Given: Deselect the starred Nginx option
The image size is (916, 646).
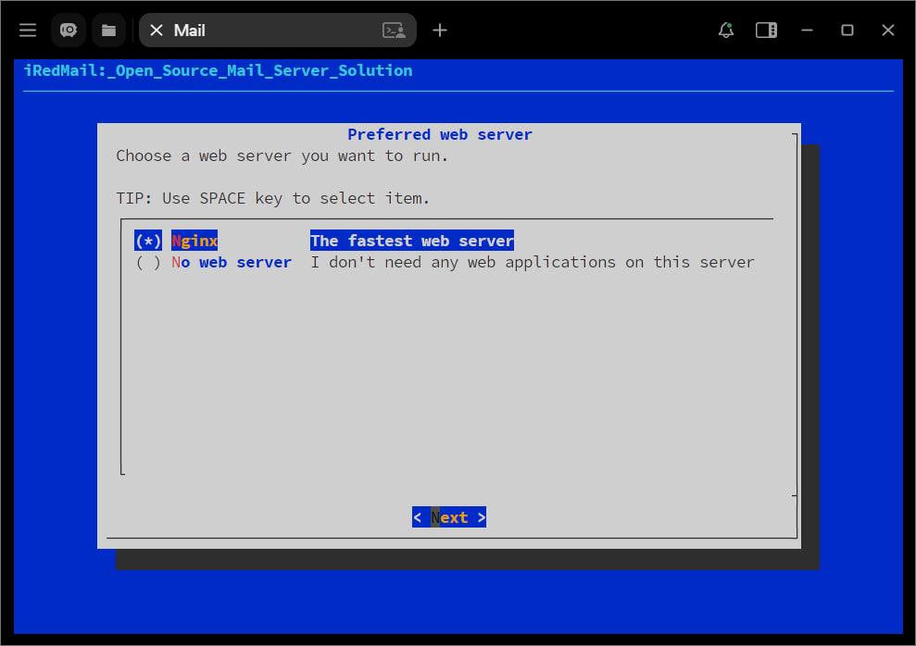Looking at the screenshot, I should pos(148,241).
